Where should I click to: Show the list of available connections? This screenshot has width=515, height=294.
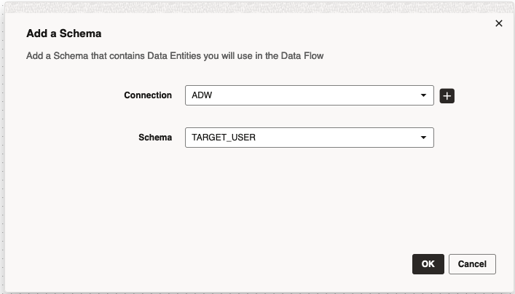pyautogui.click(x=423, y=95)
